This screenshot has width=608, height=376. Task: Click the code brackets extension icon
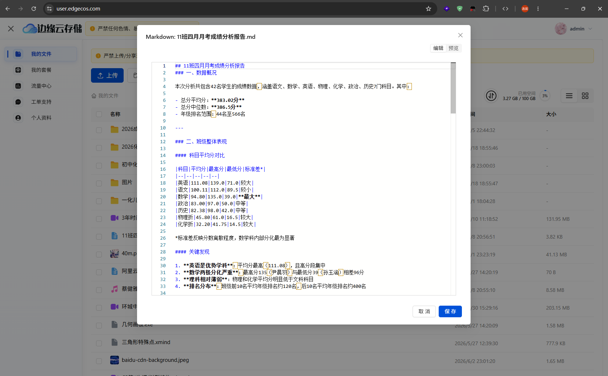(x=505, y=9)
